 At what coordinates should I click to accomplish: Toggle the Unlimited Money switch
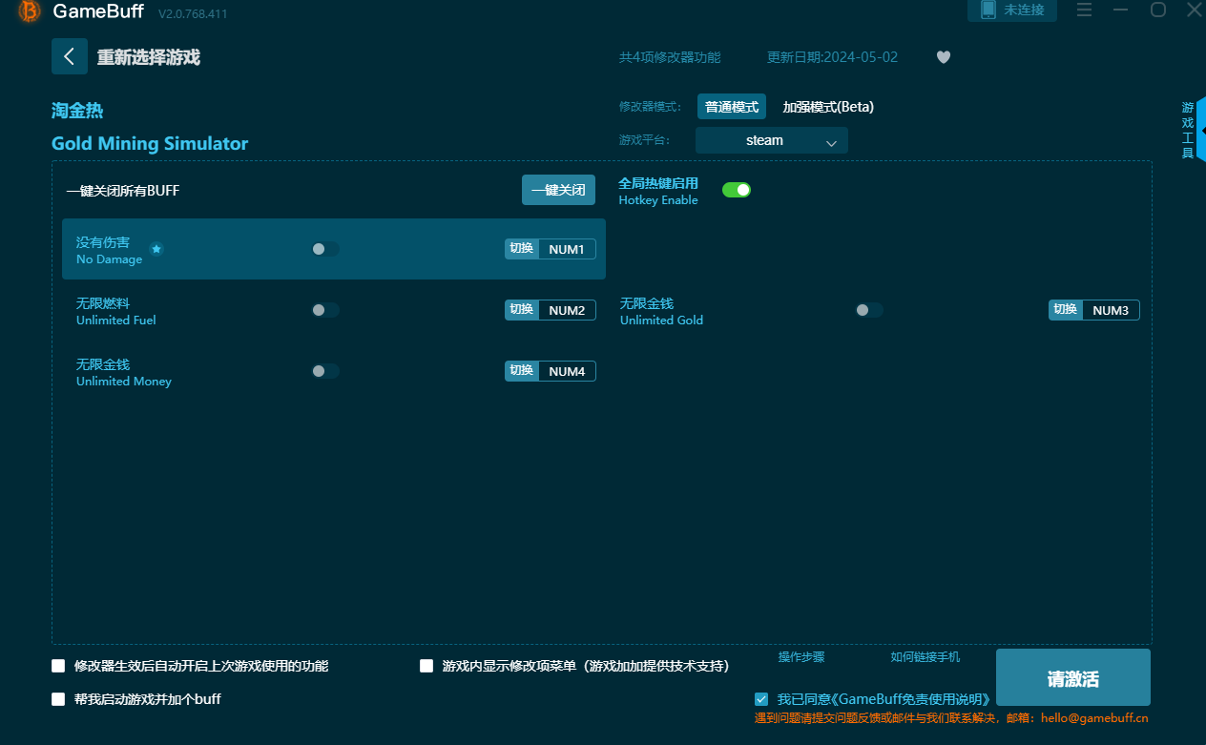324,371
